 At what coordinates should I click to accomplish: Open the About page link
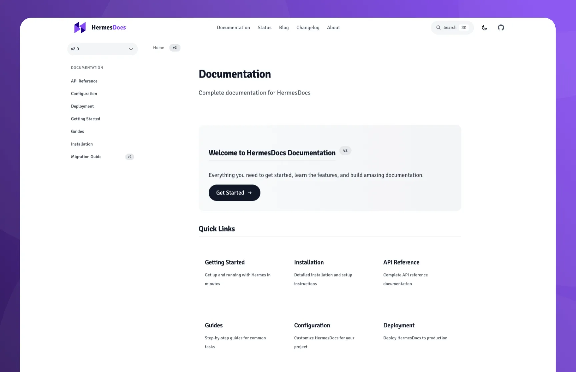[x=333, y=28]
